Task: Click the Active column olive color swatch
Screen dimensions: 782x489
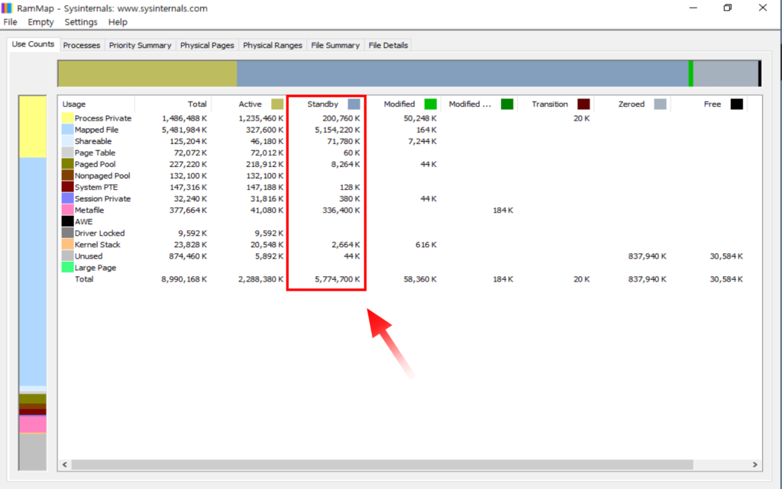Action: (x=277, y=105)
